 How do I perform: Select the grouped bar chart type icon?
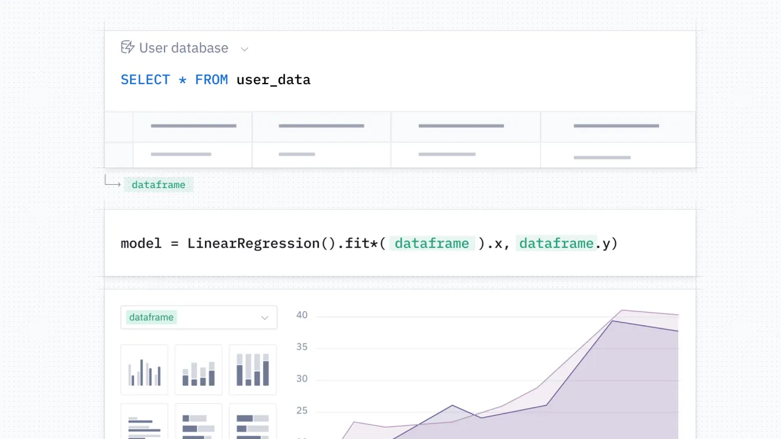(x=145, y=369)
